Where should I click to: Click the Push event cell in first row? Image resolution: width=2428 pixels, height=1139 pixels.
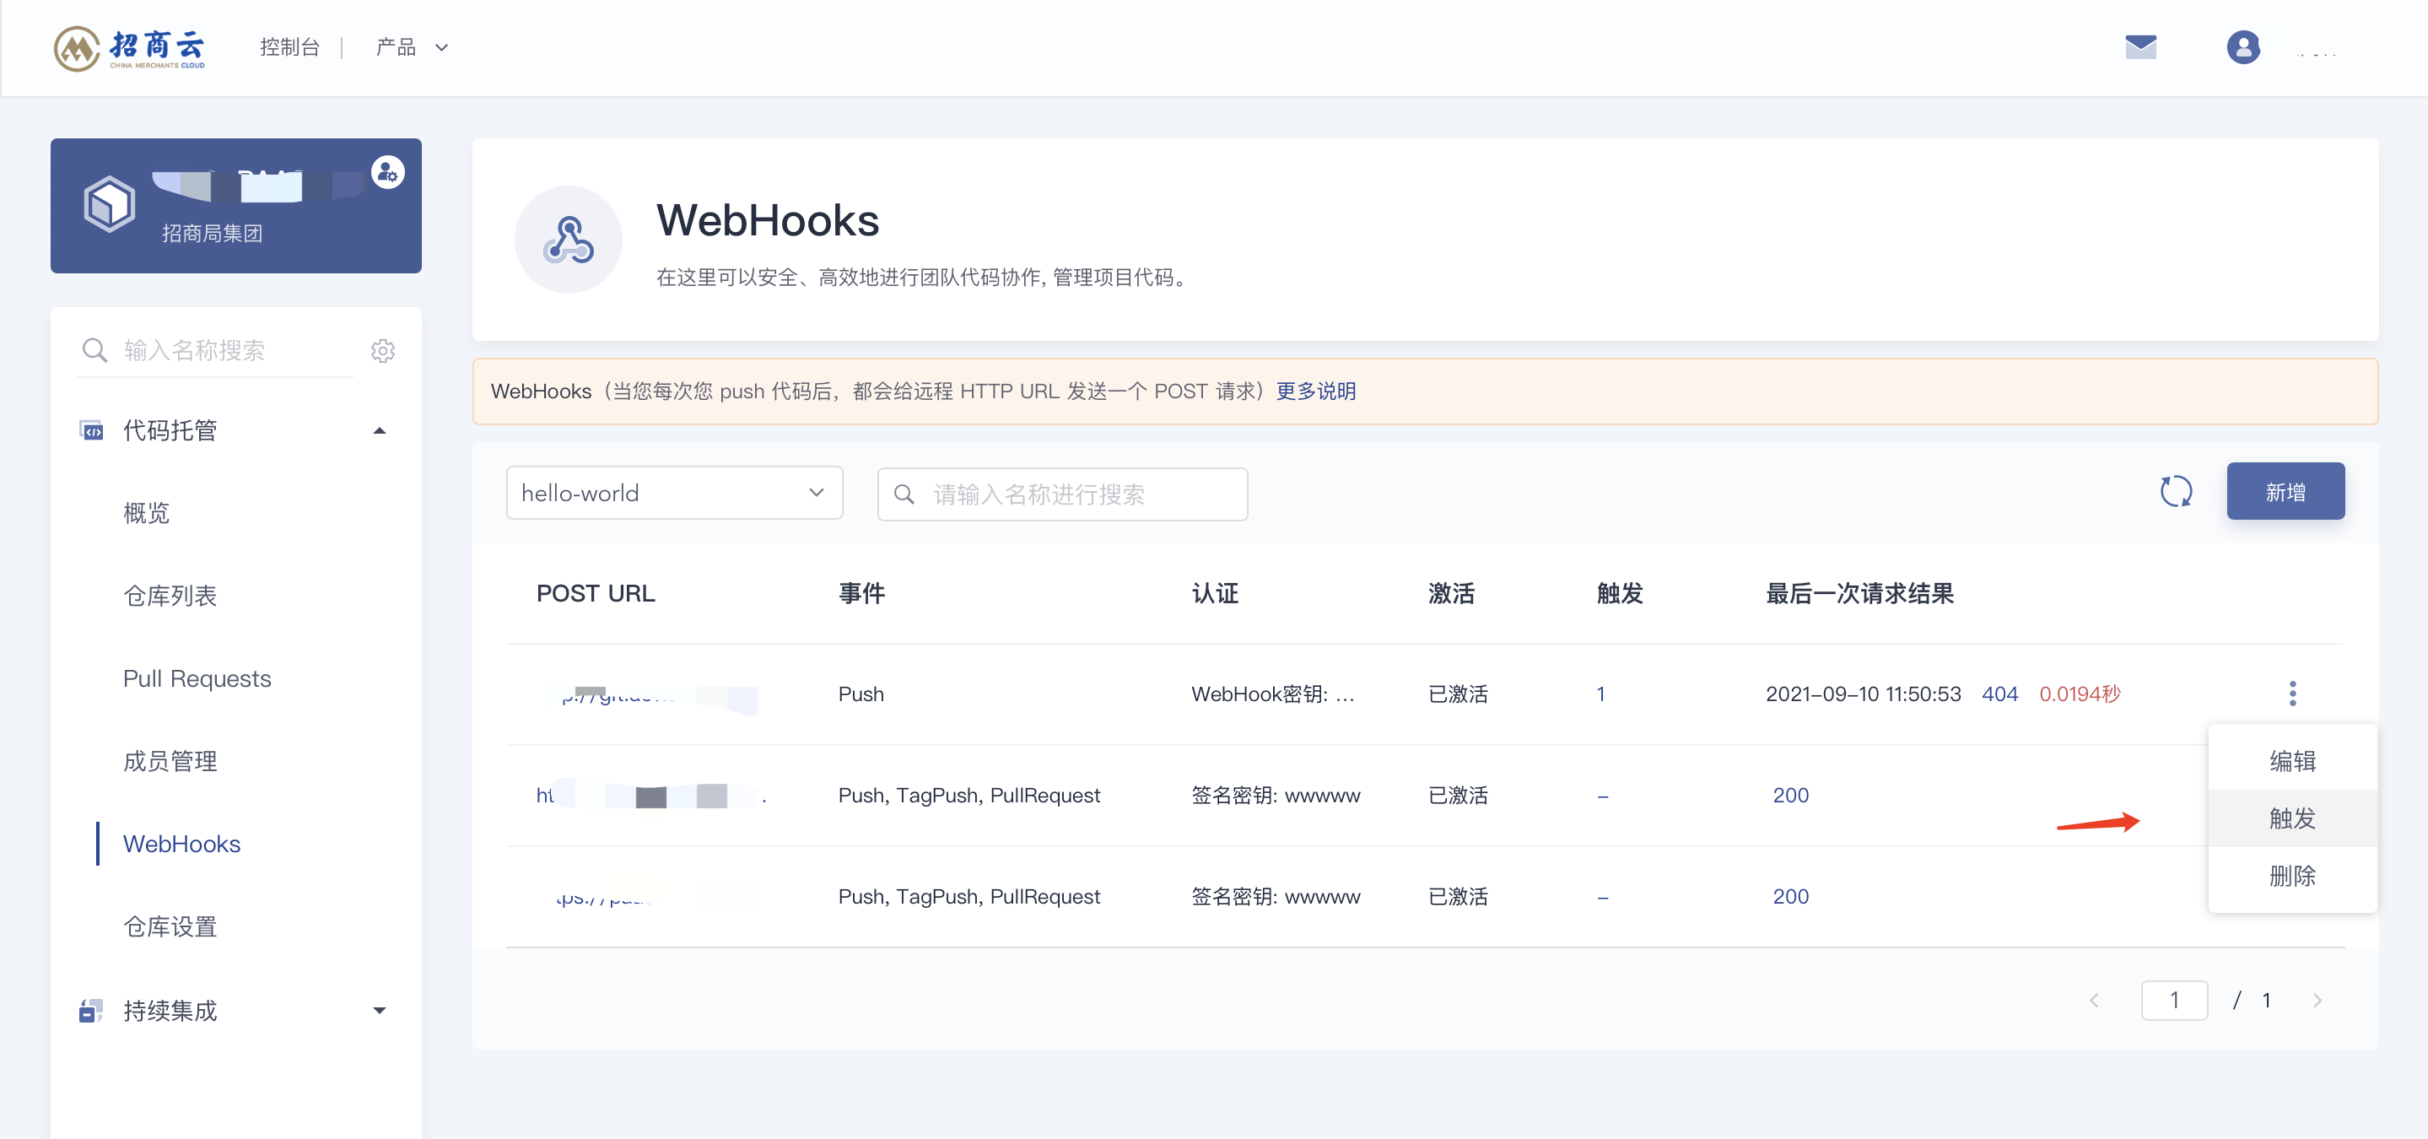861,694
